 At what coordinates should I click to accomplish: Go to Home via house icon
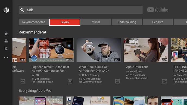6,34
